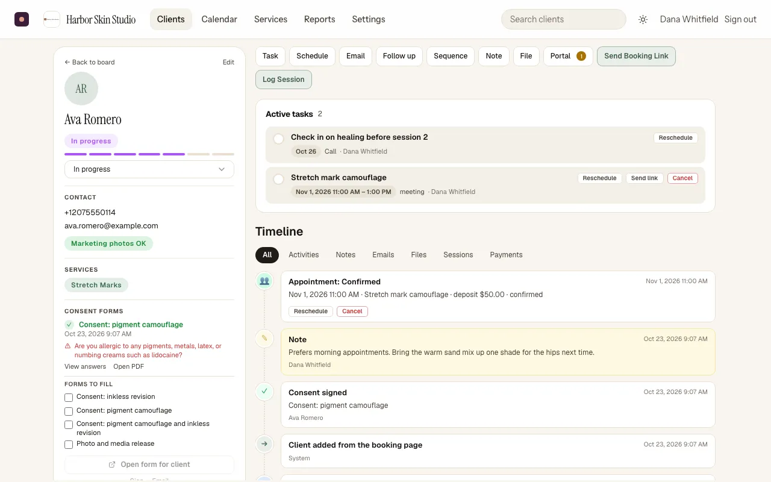This screenshot has height=482, width=771.
Task: Click Edit on client card
Action: (x=228, y=62)
